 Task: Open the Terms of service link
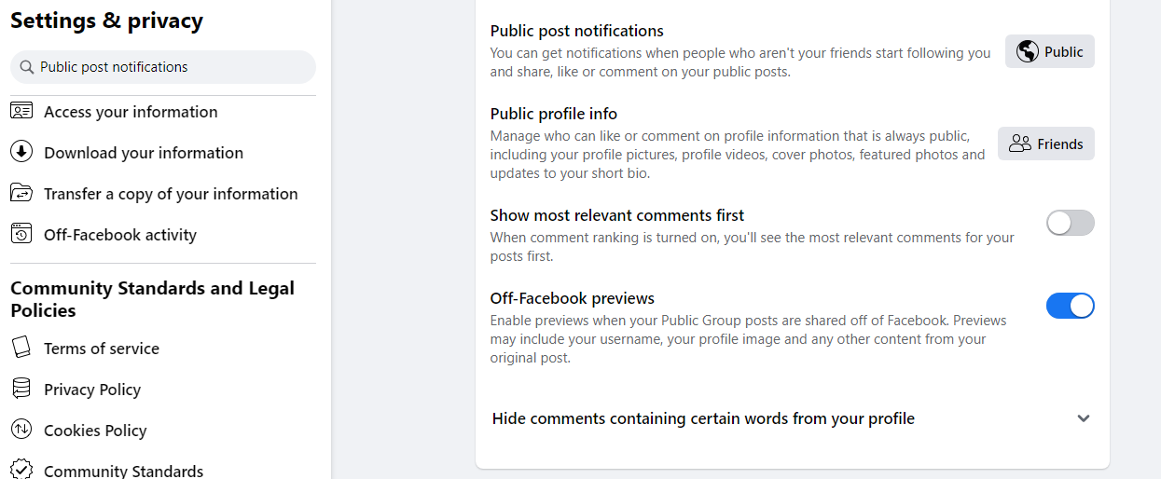tap(102, 349)
